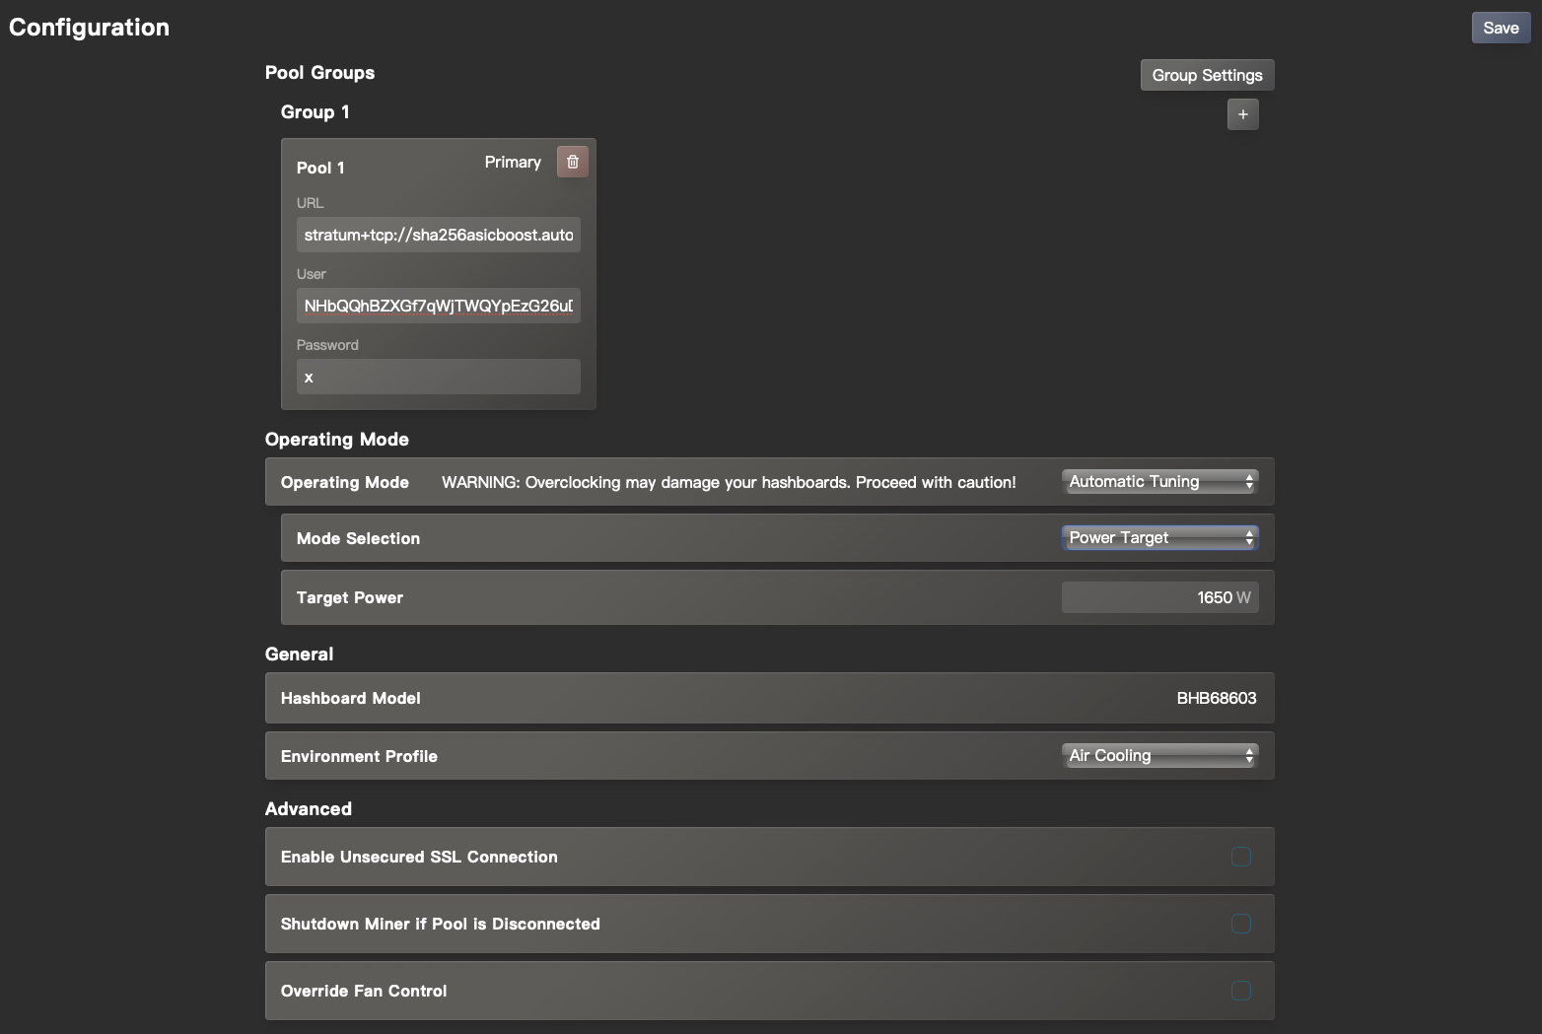
Task: Open Group Settings
Action: click(1207, 75)
